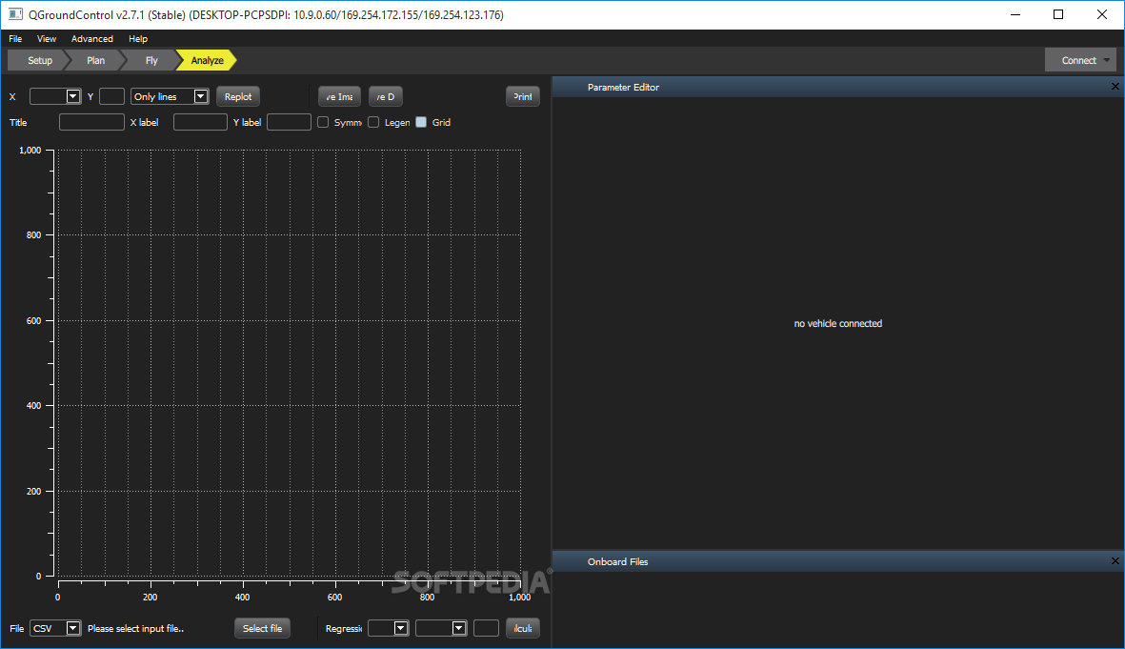1125x649 pixels.
Task: Click the X label input field
Action: [200, 122]
